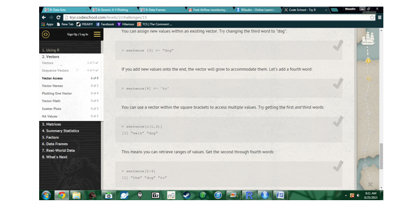Open the Vector Names lesson link

pyautogui.click(x=52, y=85)
